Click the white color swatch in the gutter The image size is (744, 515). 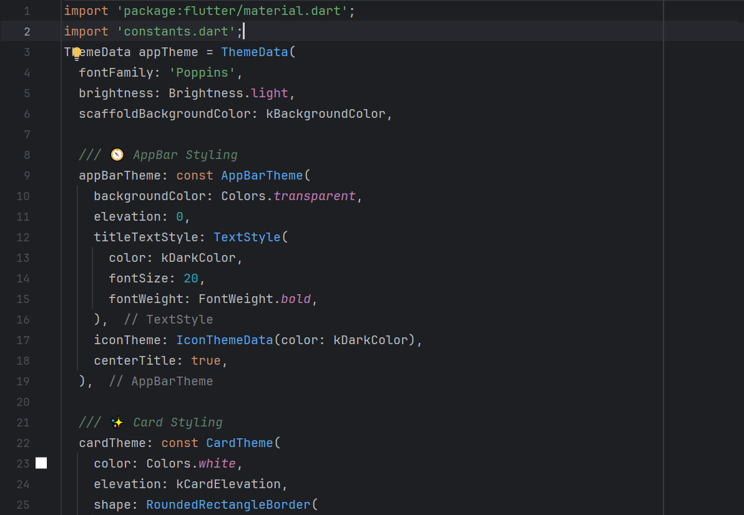(x=41, y=463)
